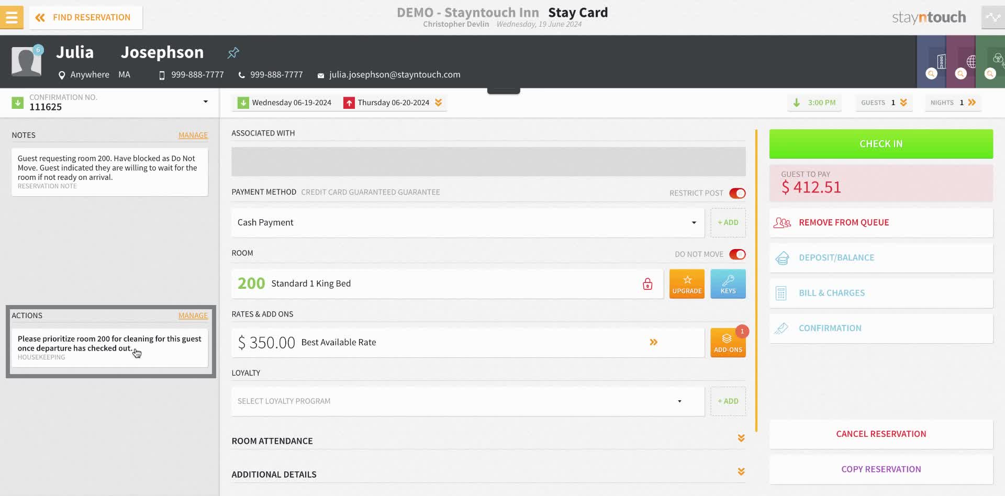Cancel the reservation
Screen dimensions: 1005x496
(881, 434)
